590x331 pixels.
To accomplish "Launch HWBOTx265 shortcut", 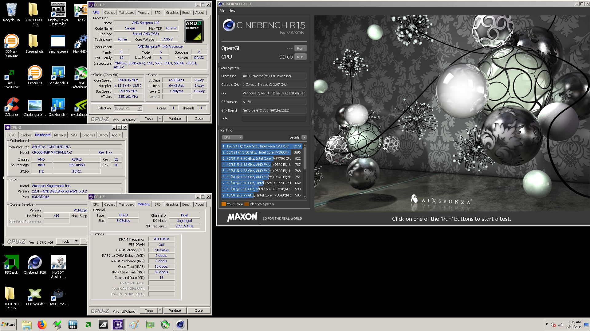I will pos(58,296).
